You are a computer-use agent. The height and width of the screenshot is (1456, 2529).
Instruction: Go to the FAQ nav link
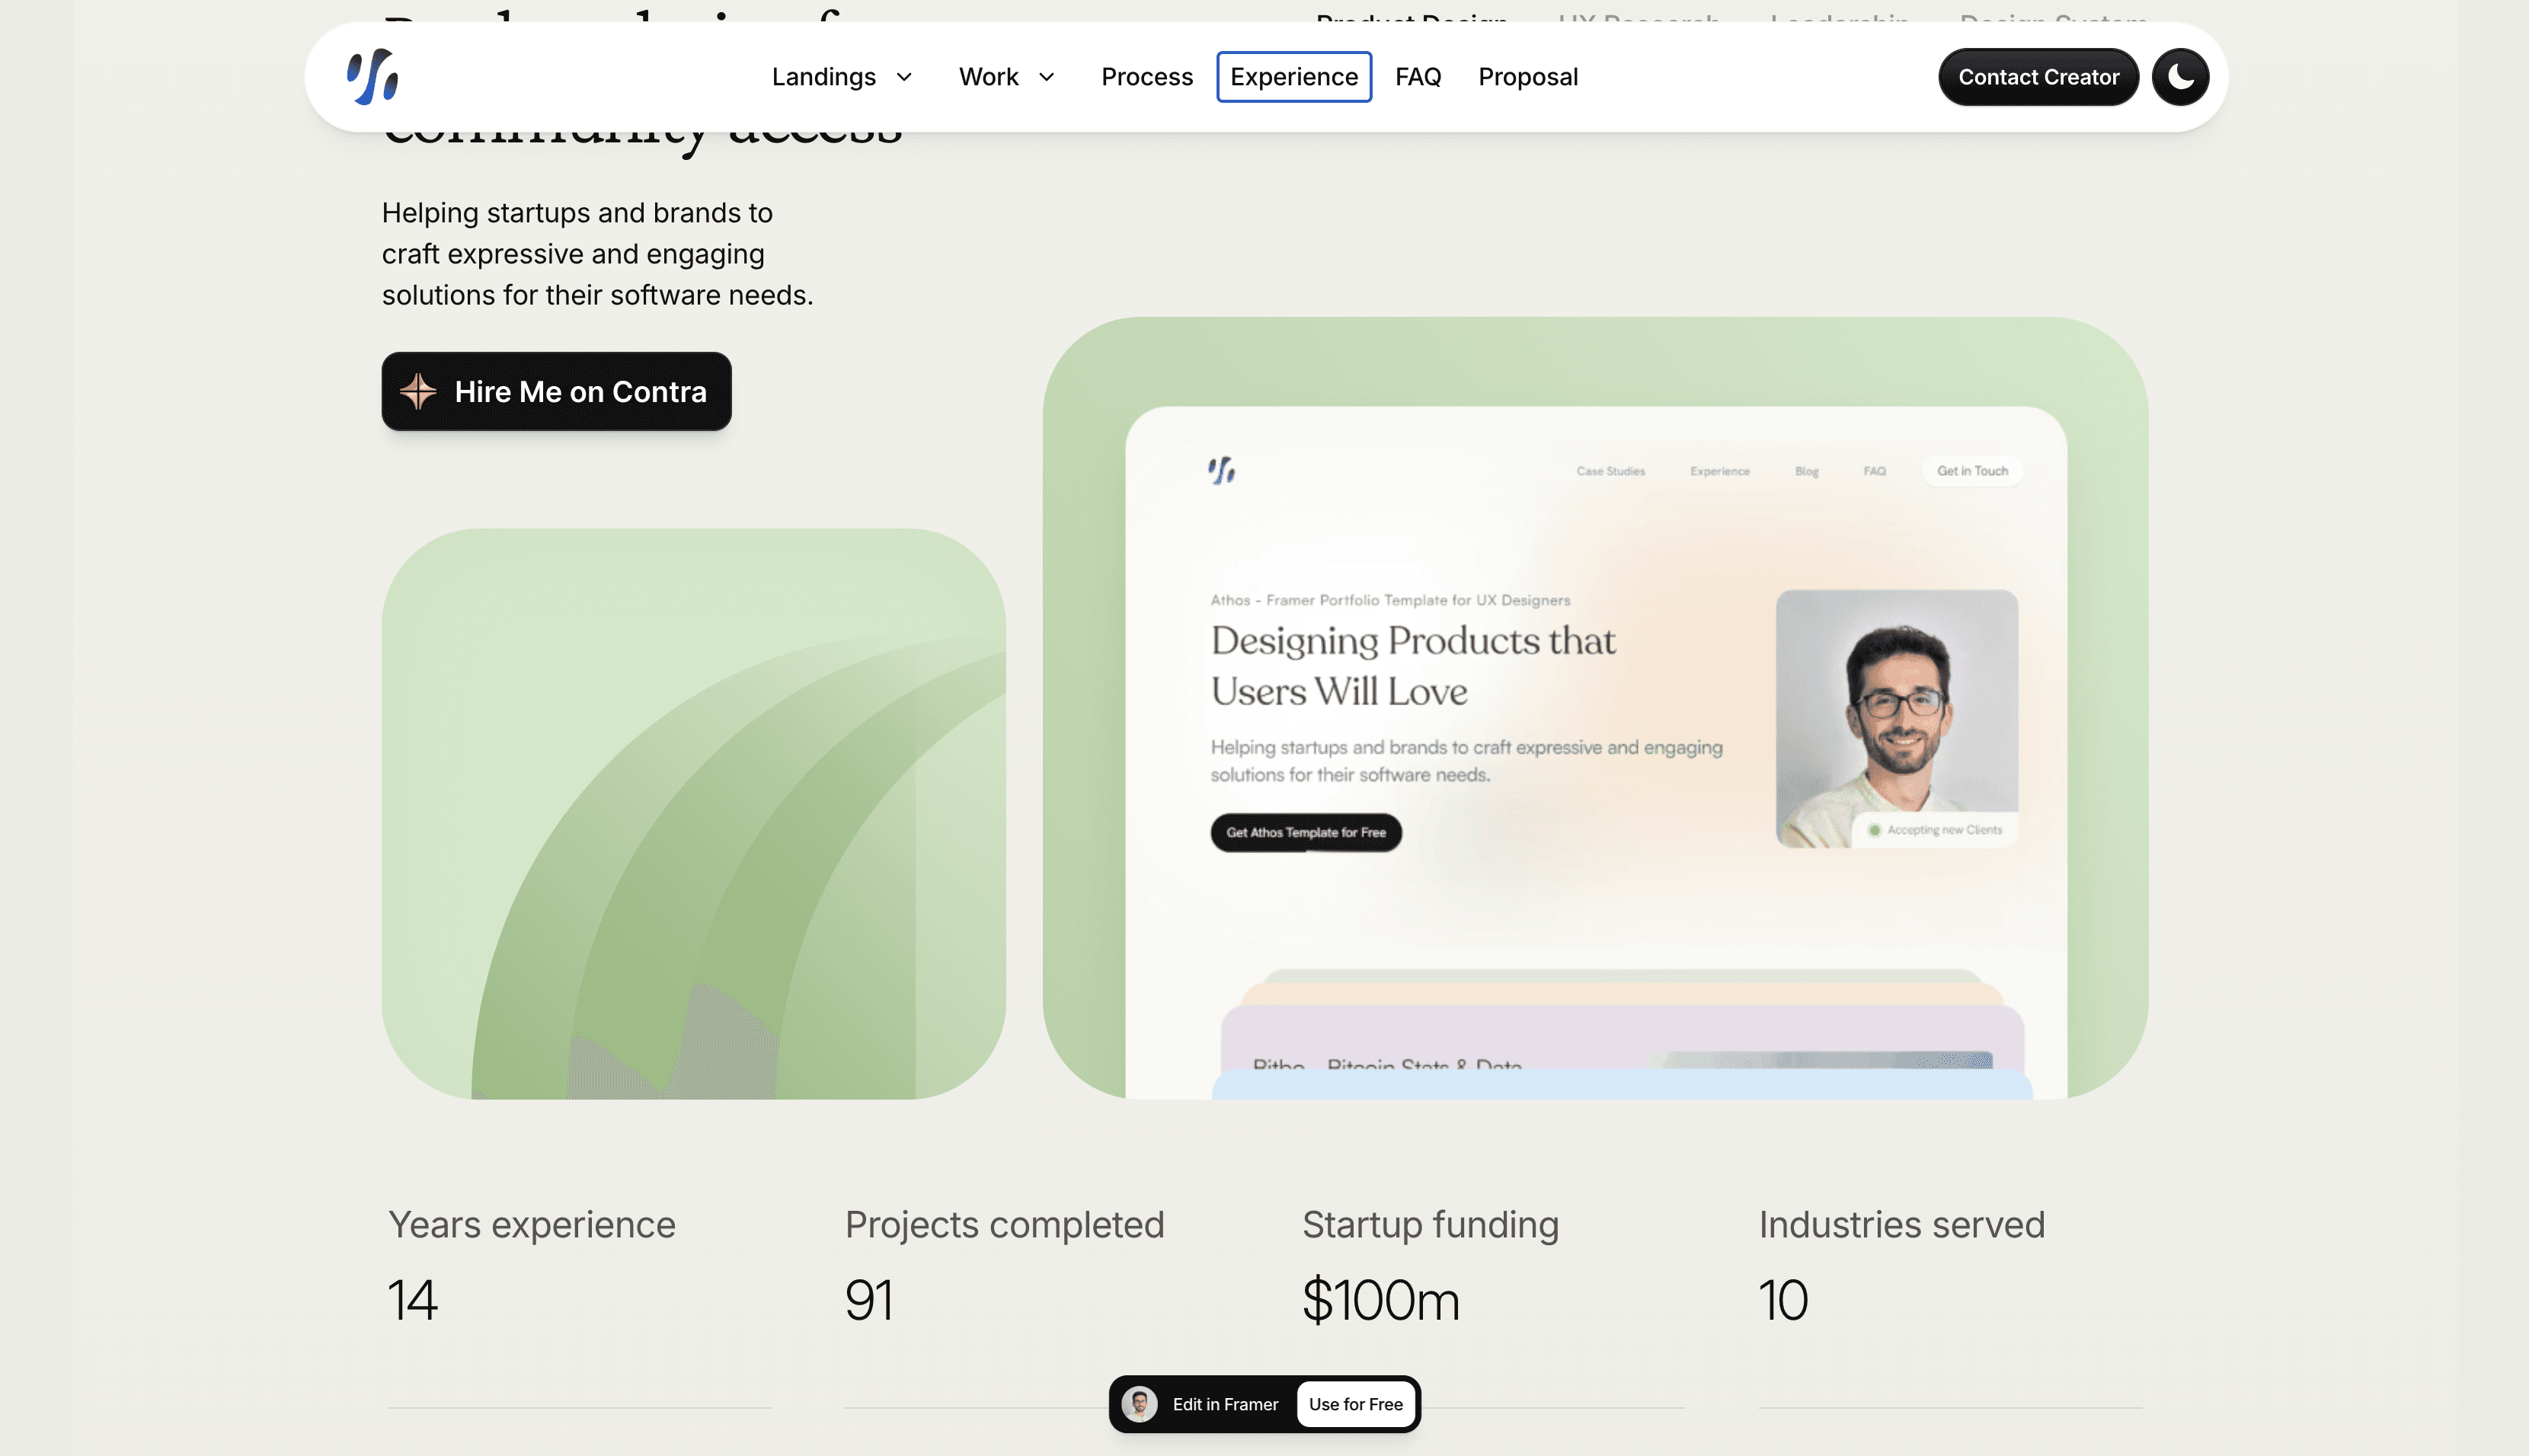[x=1417, y=77]
